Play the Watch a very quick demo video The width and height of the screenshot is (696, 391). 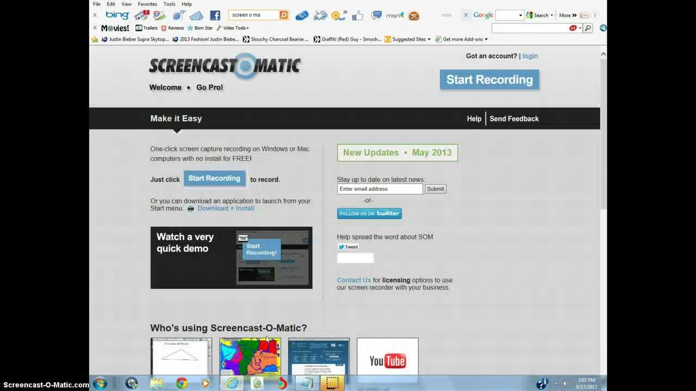click(231, 258)
